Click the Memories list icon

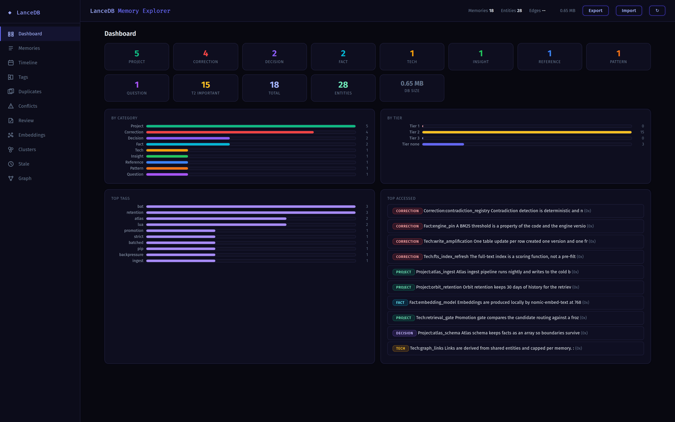pyautogui.click(x=11, y=48)
